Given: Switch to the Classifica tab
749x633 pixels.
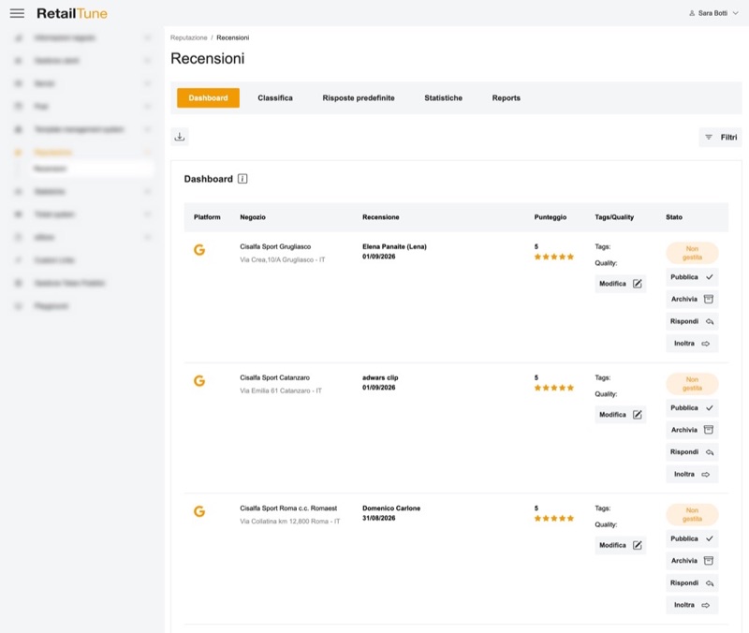Looking at the screenshot, I should click(x=275, y=98).
